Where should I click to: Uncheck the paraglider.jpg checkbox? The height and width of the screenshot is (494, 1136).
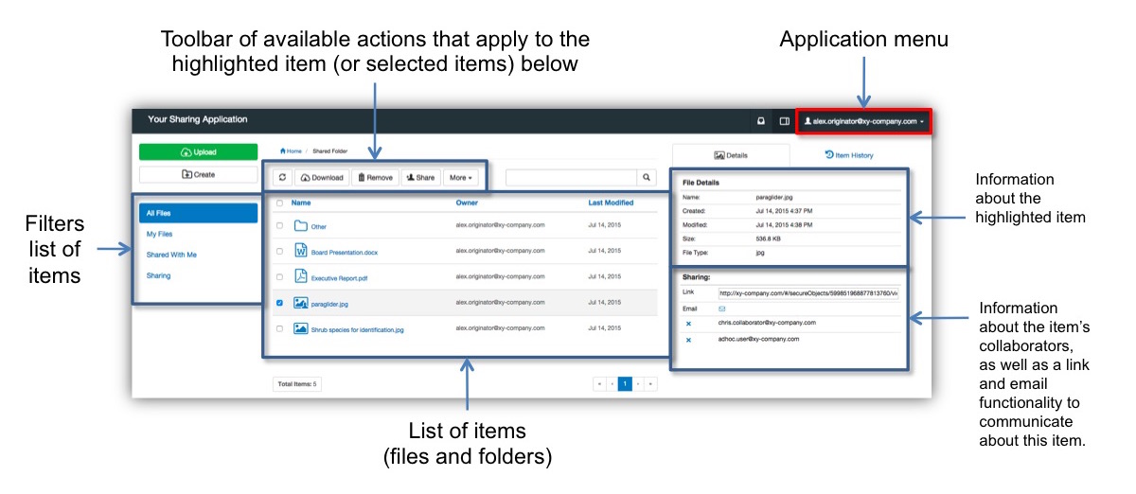279,304
